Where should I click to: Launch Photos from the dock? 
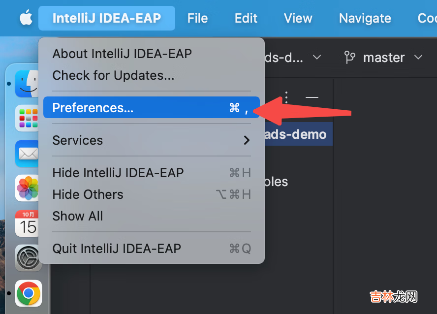click(x=28, y=188)
